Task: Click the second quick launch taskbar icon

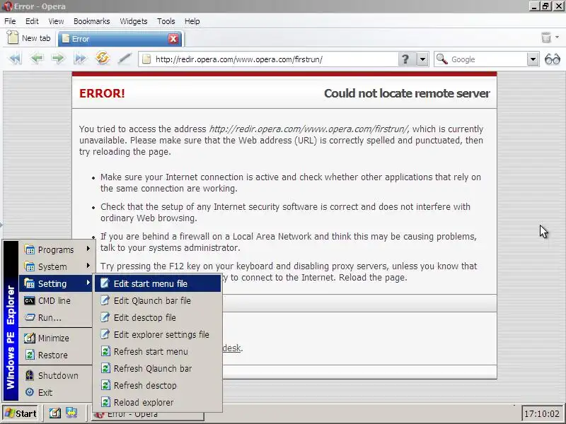Action: [x=71, y=413]
